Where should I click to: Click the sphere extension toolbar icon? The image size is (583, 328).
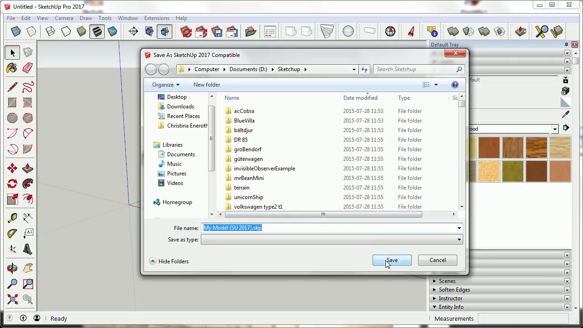(348, 31)
